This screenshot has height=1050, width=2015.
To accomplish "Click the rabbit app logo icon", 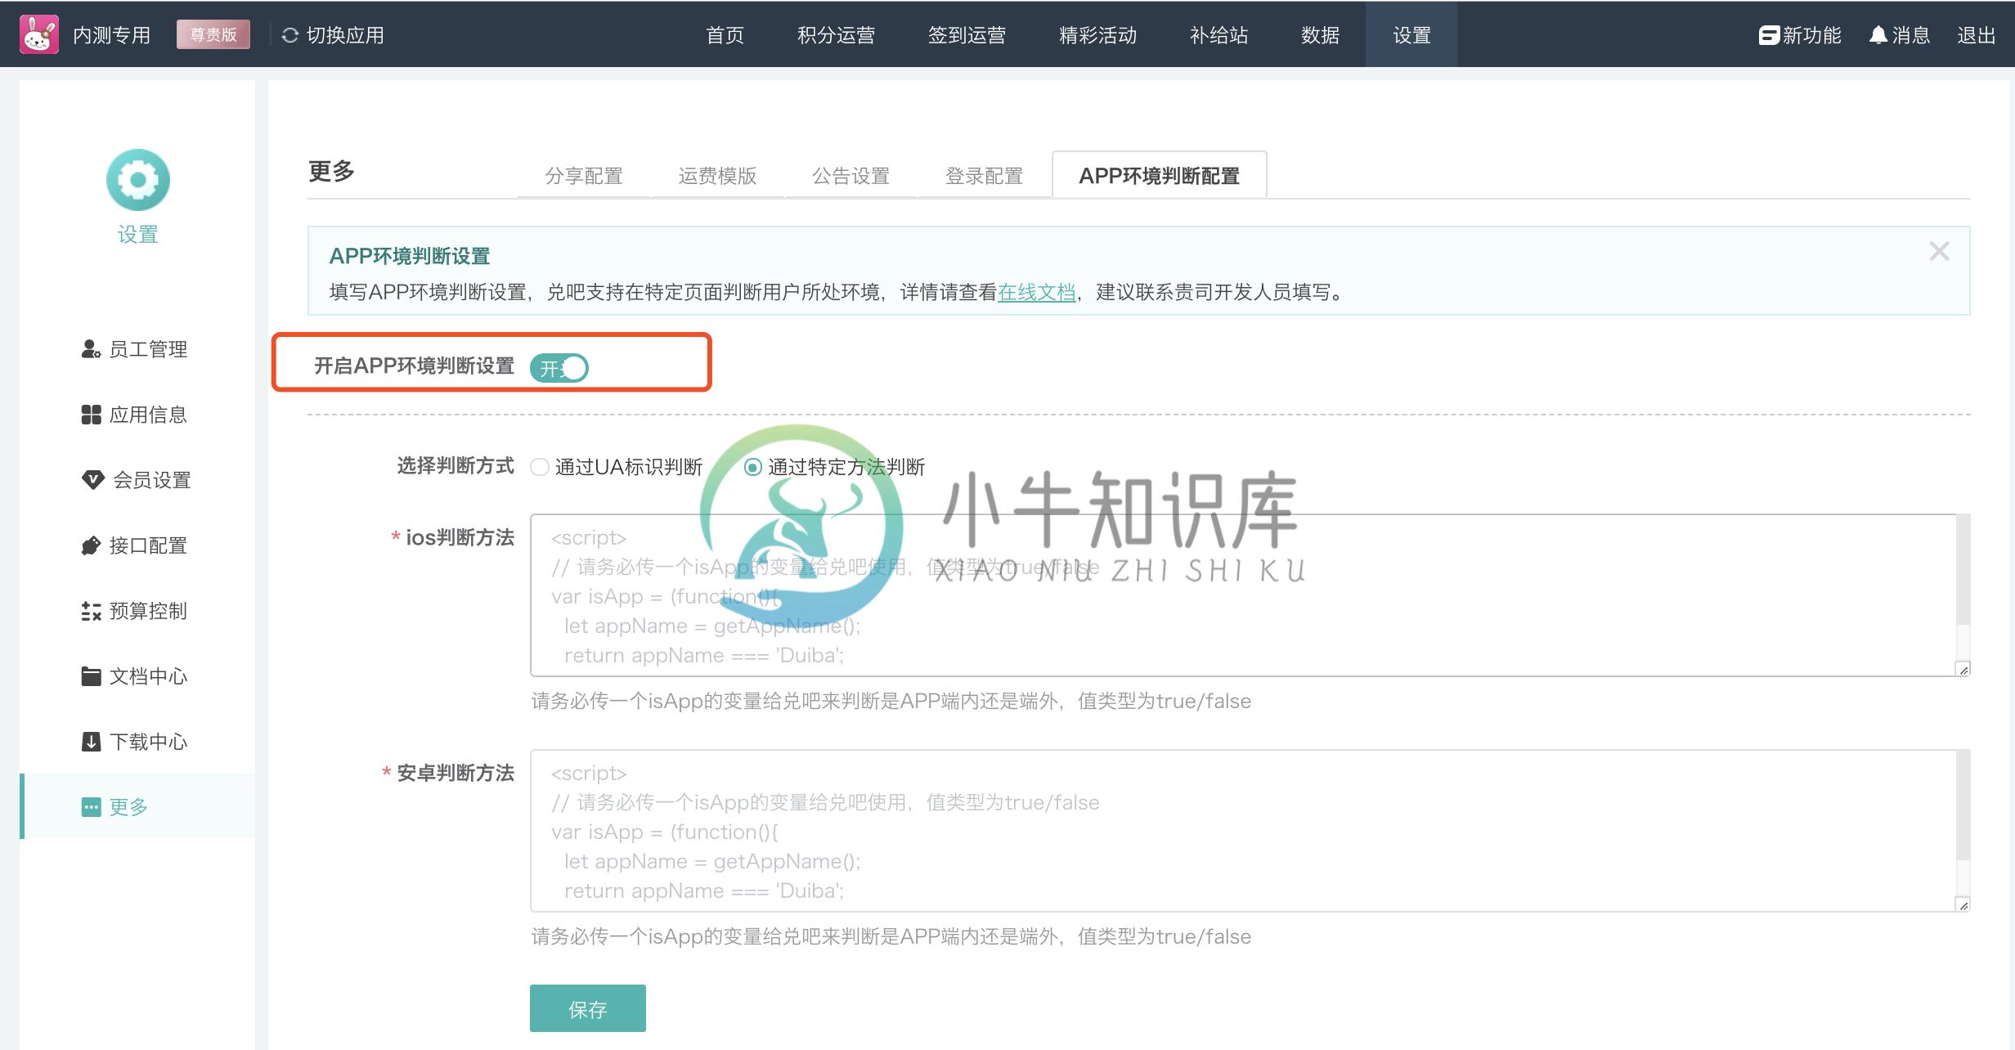I will [39, 34].
